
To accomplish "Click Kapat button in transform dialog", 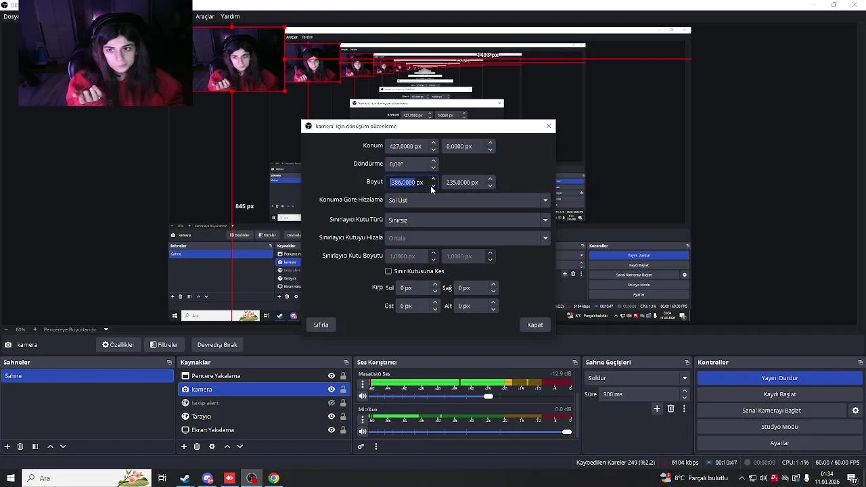I will (535, 325).
